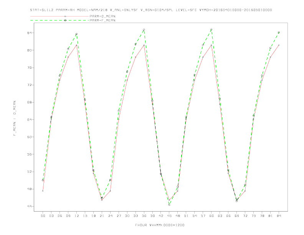
Task: Select the F_MEAN circle marker minimum at hour 45
Action: (169, 205)
